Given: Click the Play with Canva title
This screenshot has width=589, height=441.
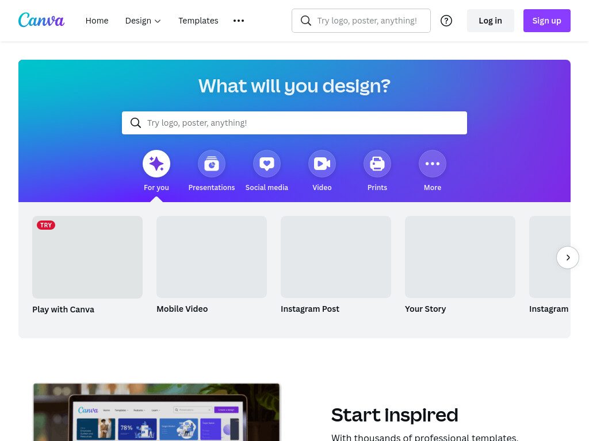Looking at the screenshot, I should [x=63, y=310].
